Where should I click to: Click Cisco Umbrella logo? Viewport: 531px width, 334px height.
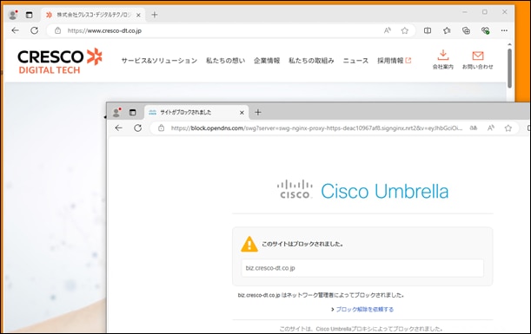(362, 191)
